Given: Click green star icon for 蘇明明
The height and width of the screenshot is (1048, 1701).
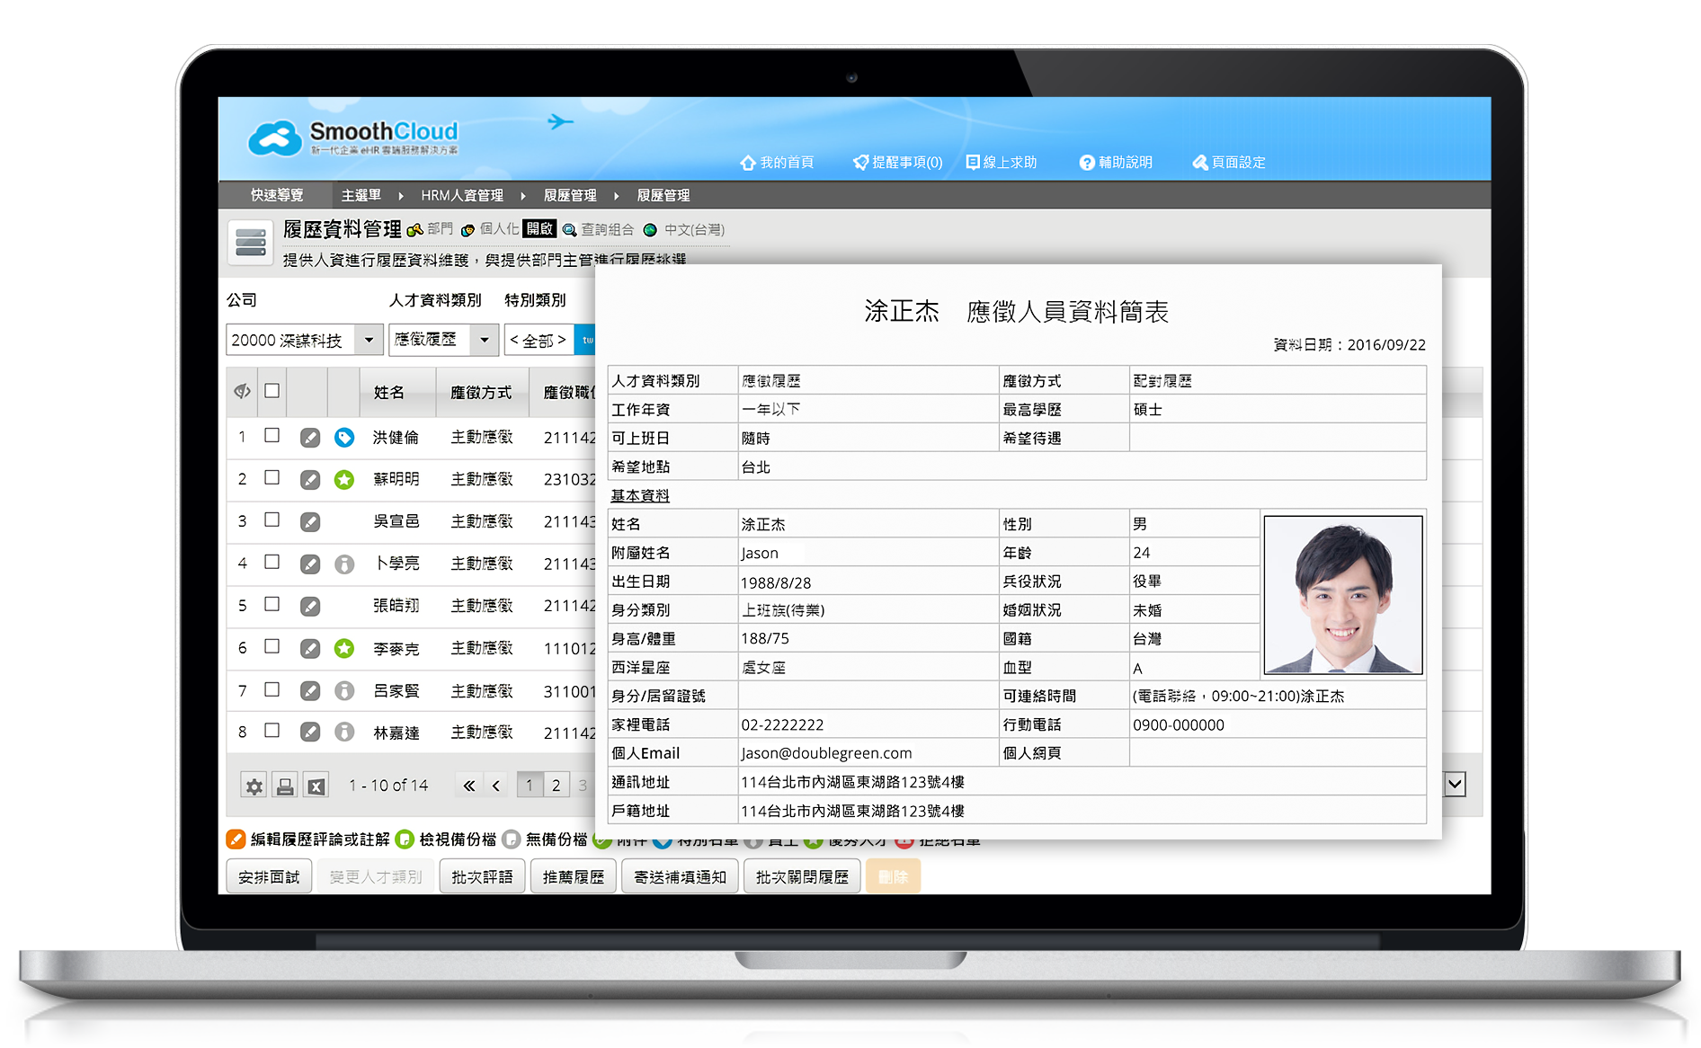Looking at the screenshot, I should point(344,480).
